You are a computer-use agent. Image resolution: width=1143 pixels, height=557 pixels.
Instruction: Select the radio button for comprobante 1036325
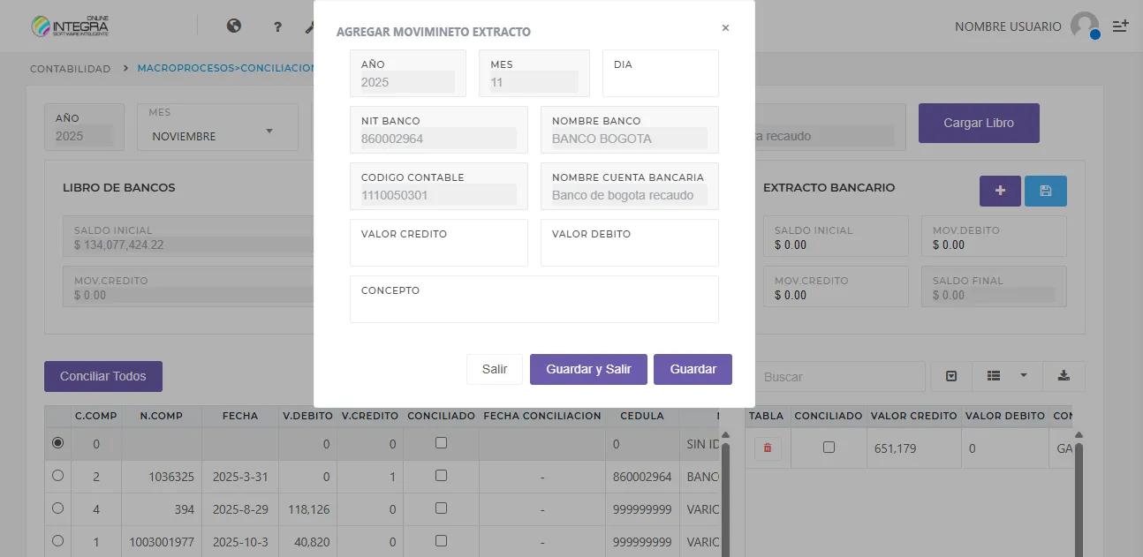point(58,476)
